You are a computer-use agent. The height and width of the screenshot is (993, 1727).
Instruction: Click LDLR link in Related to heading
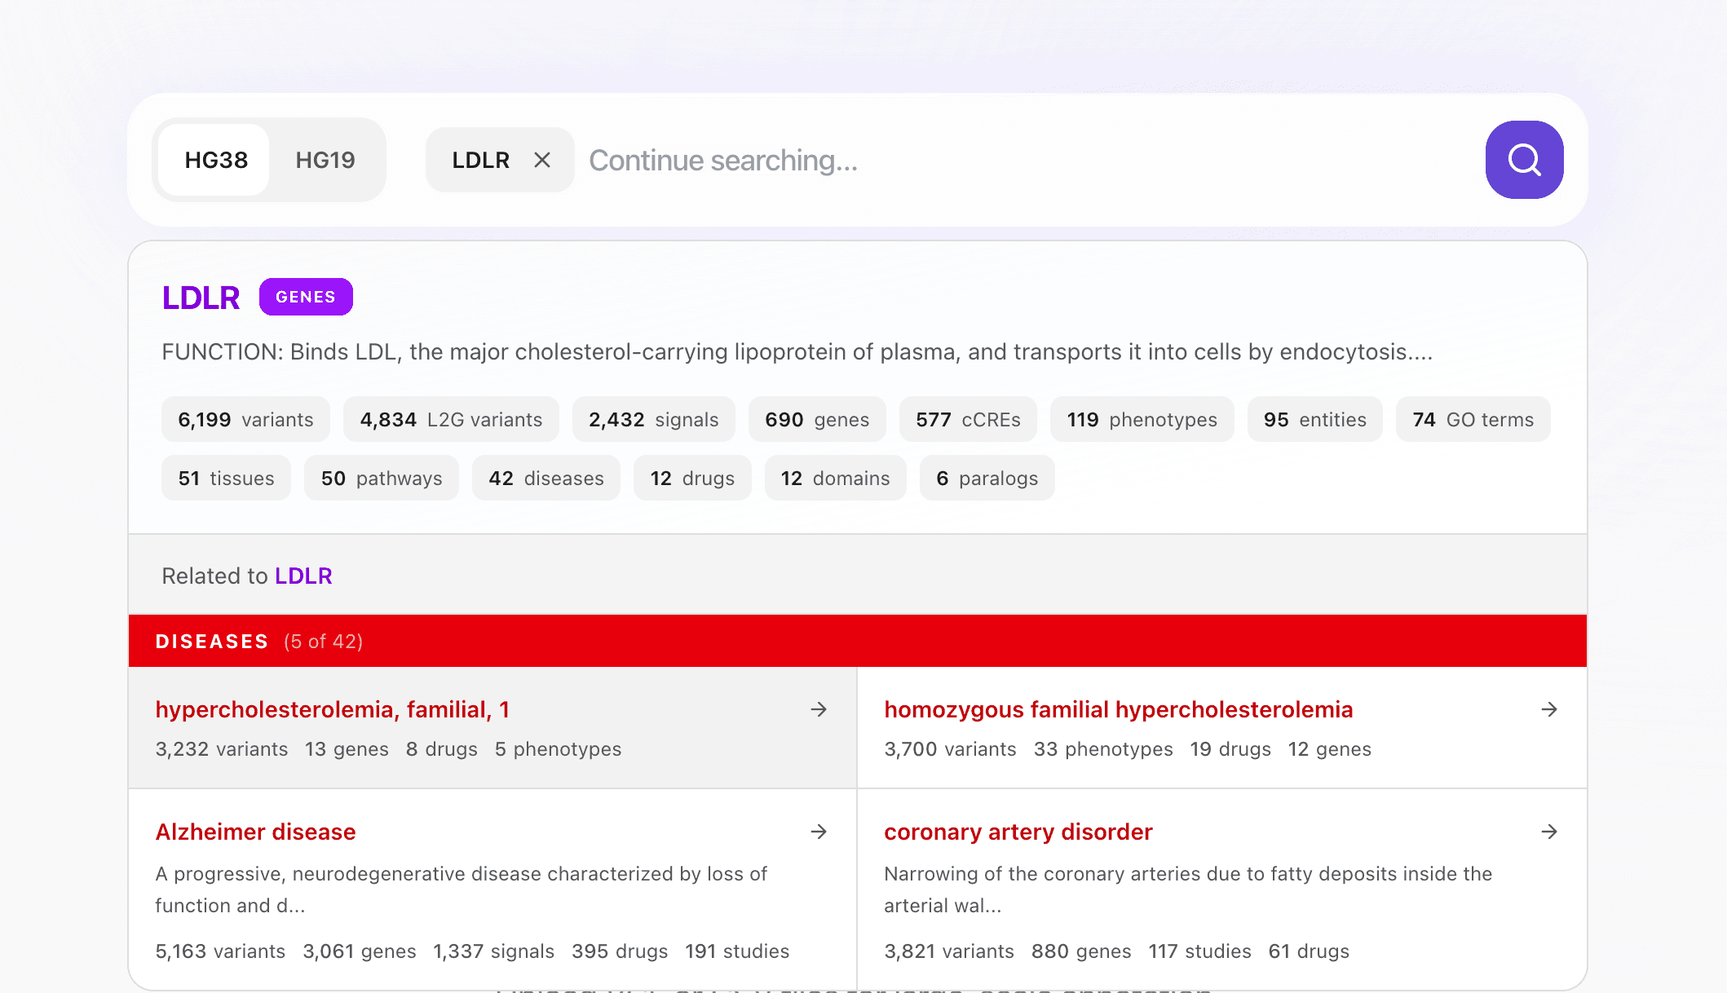click(x=303, y=576)
